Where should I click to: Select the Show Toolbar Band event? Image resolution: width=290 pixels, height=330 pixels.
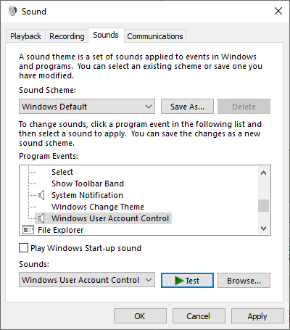[88, 183]
